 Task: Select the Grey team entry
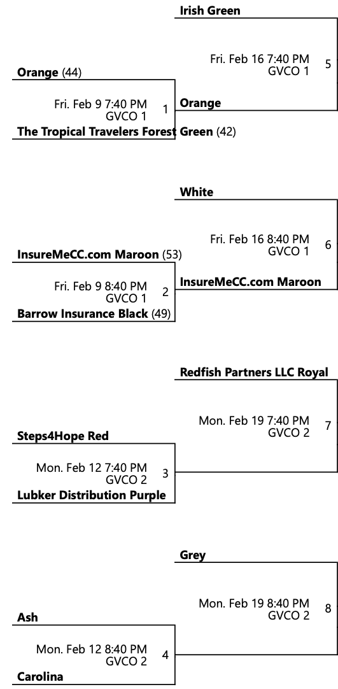193,555
